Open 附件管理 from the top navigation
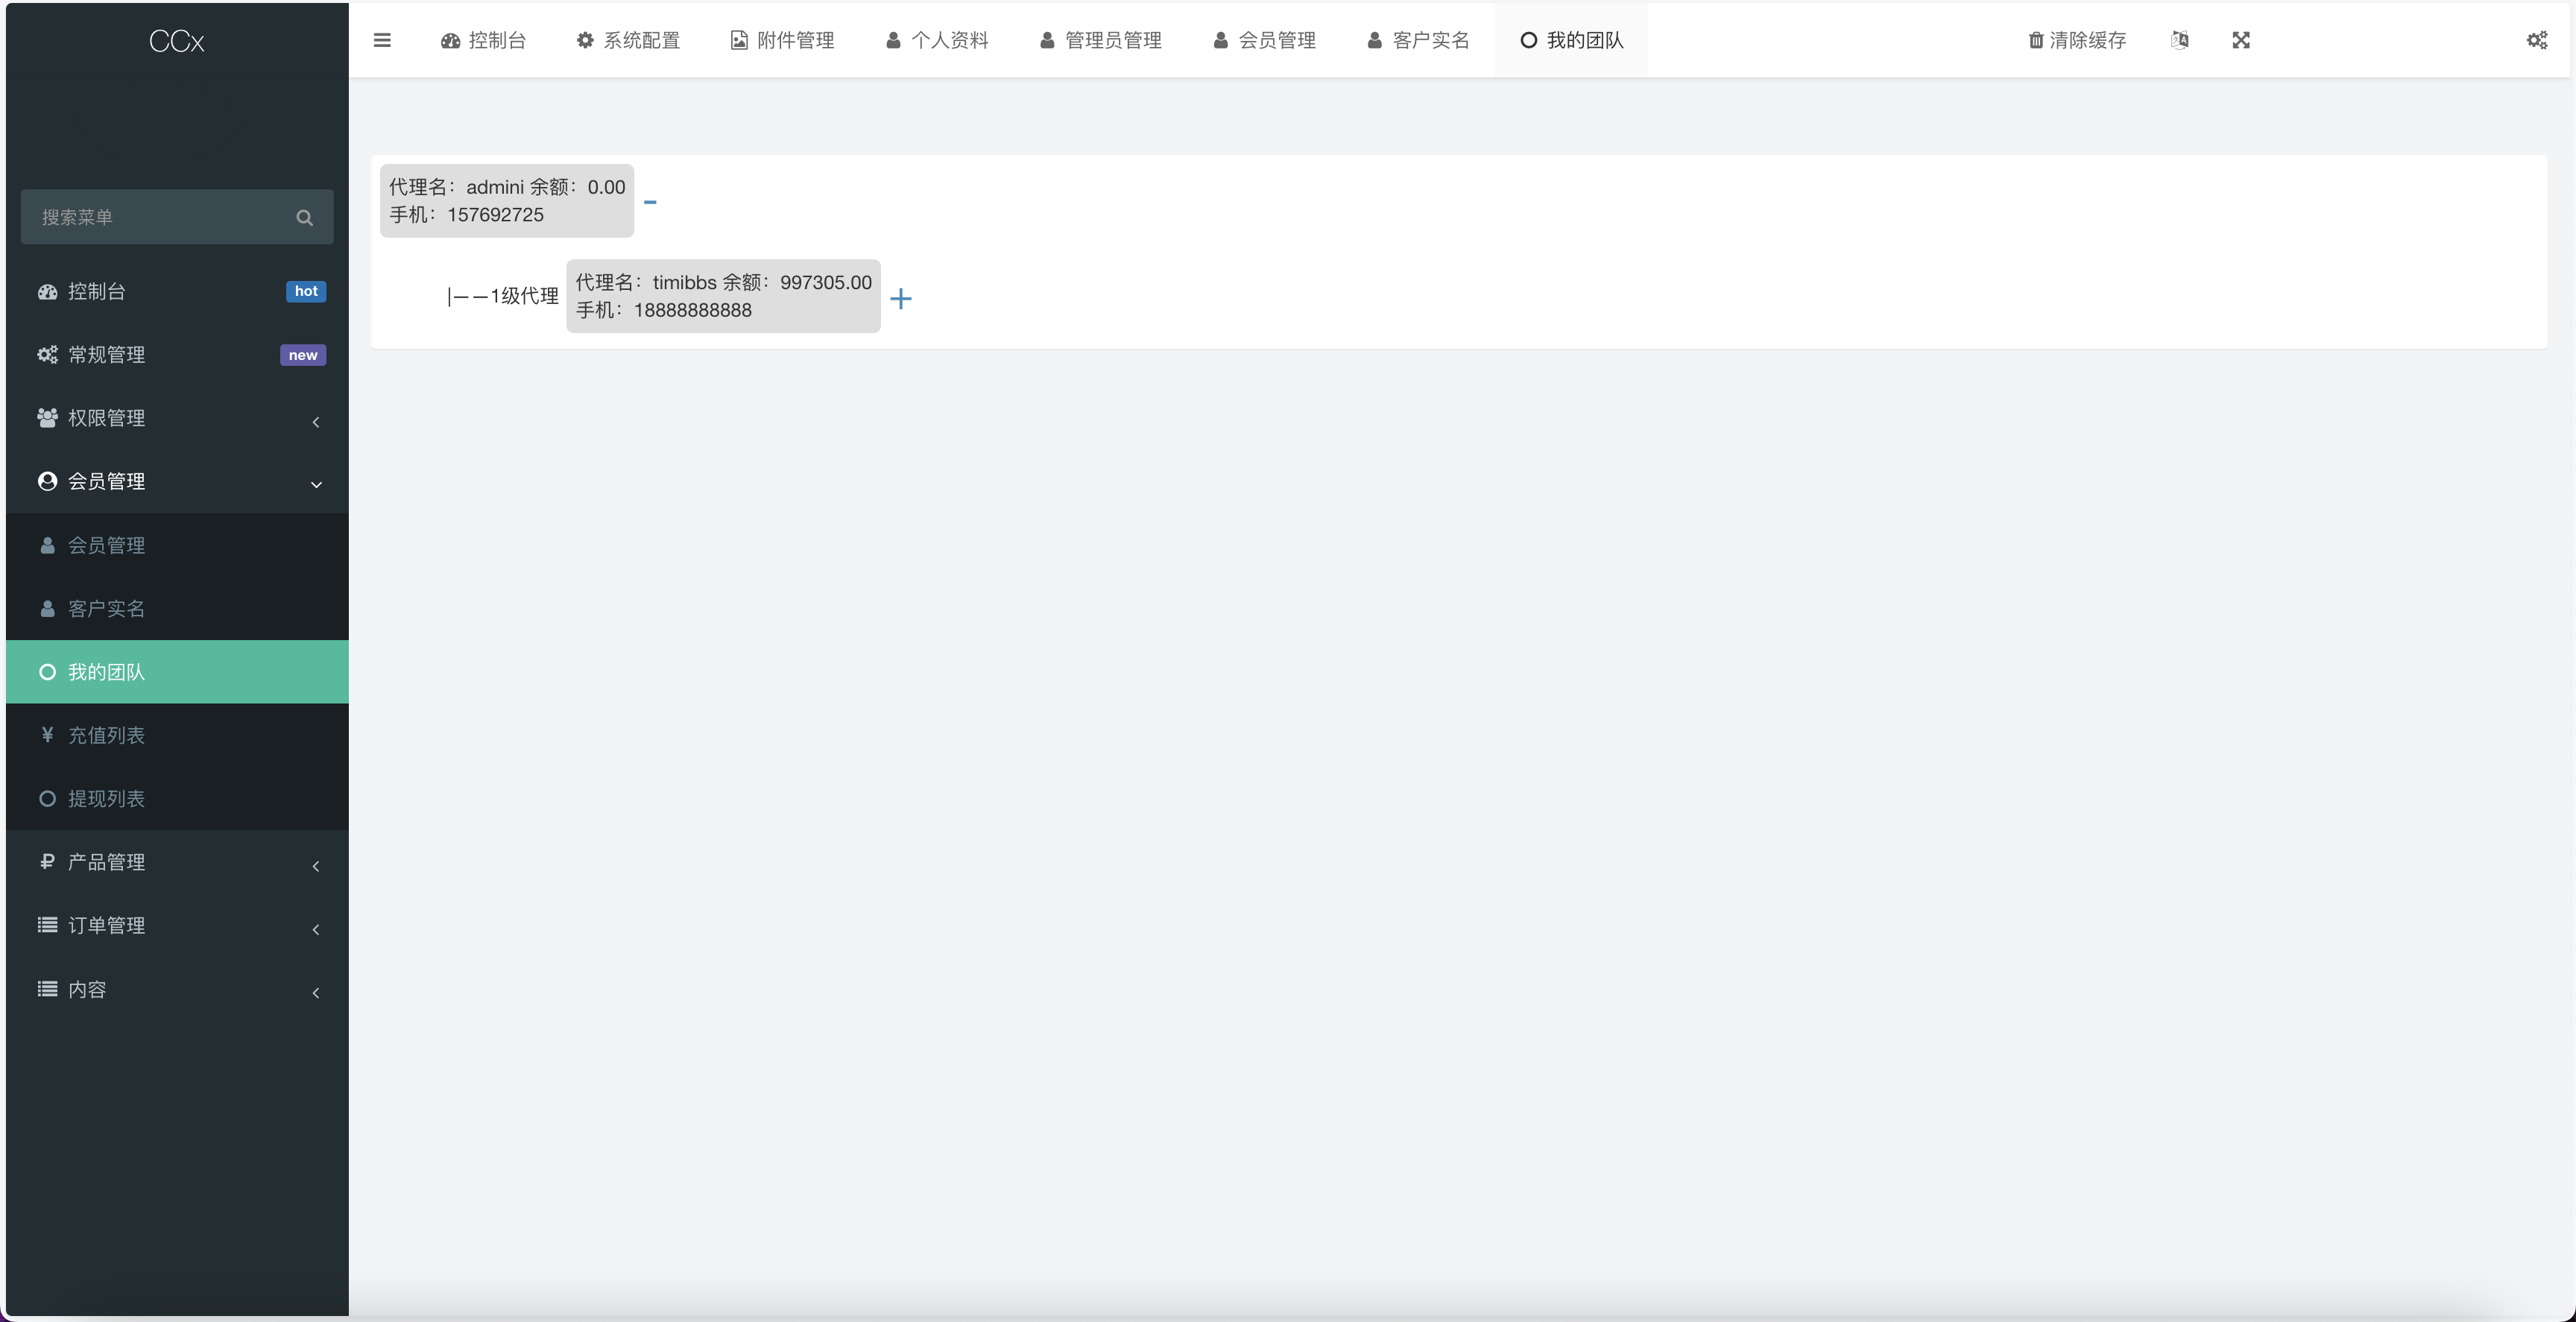2576x1322 pixels. point(781,40)
